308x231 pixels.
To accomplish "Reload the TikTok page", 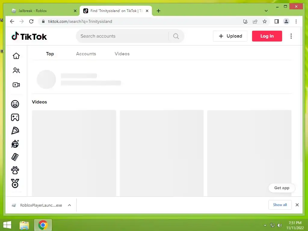I will point(31,21).
